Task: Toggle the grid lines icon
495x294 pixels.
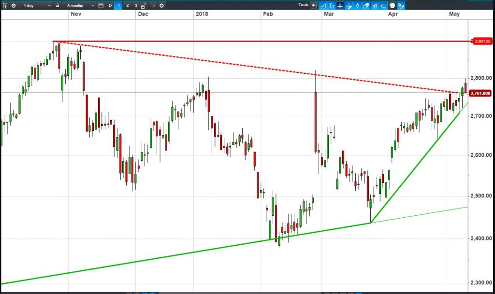Action: click(340, 5)
